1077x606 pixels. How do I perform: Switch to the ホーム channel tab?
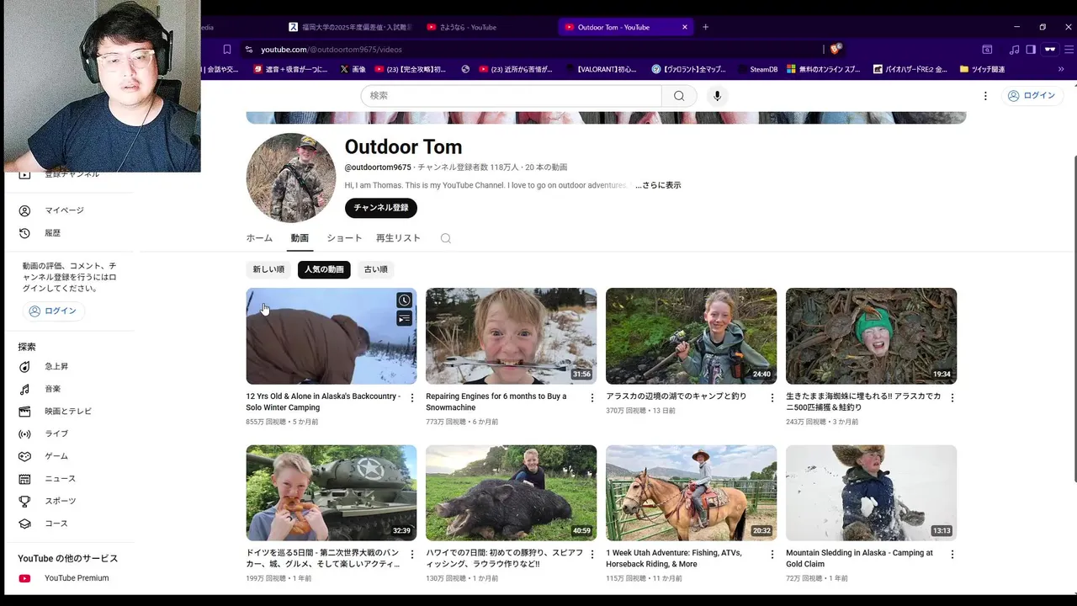[x=259, y=238]
